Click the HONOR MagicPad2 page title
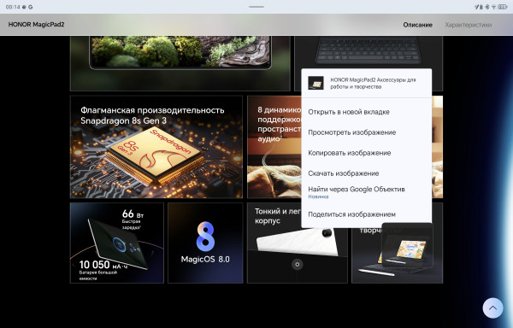 point(36,25)
